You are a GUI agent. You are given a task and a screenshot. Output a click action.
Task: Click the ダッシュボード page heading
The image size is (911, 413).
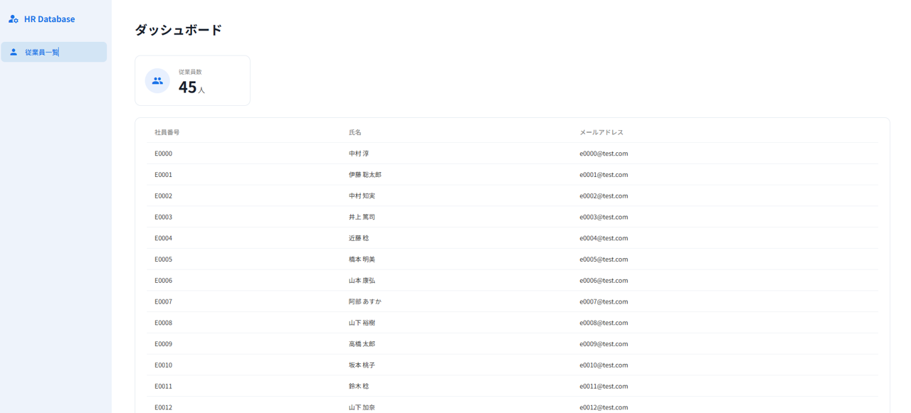tap(179, 30)
